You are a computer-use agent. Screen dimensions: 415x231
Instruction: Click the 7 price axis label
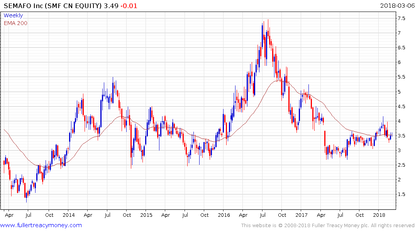[400, 33]
